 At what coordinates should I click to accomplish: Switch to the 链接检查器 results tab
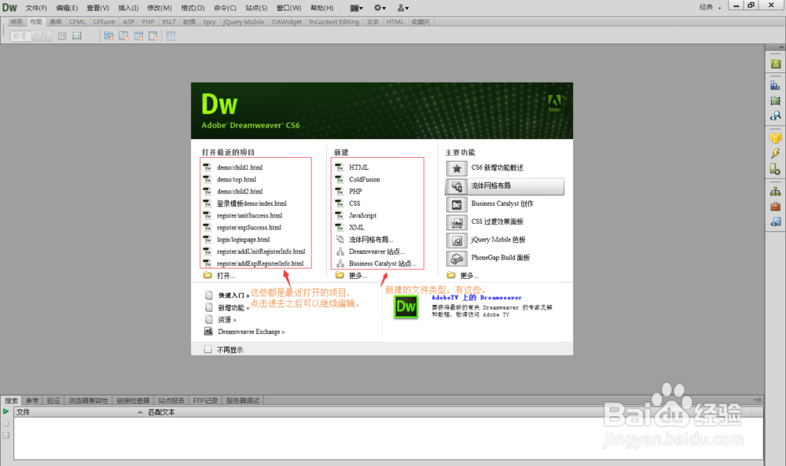point(133,400)
